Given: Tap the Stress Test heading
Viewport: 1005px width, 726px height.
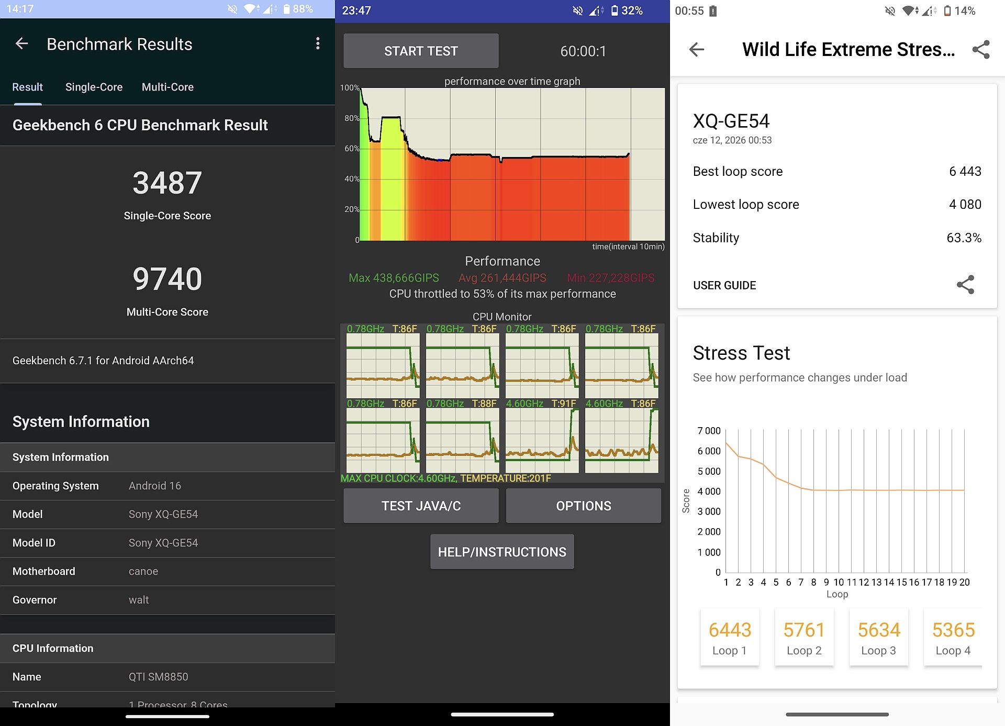Looking at the screenshot, I should 741,353.
